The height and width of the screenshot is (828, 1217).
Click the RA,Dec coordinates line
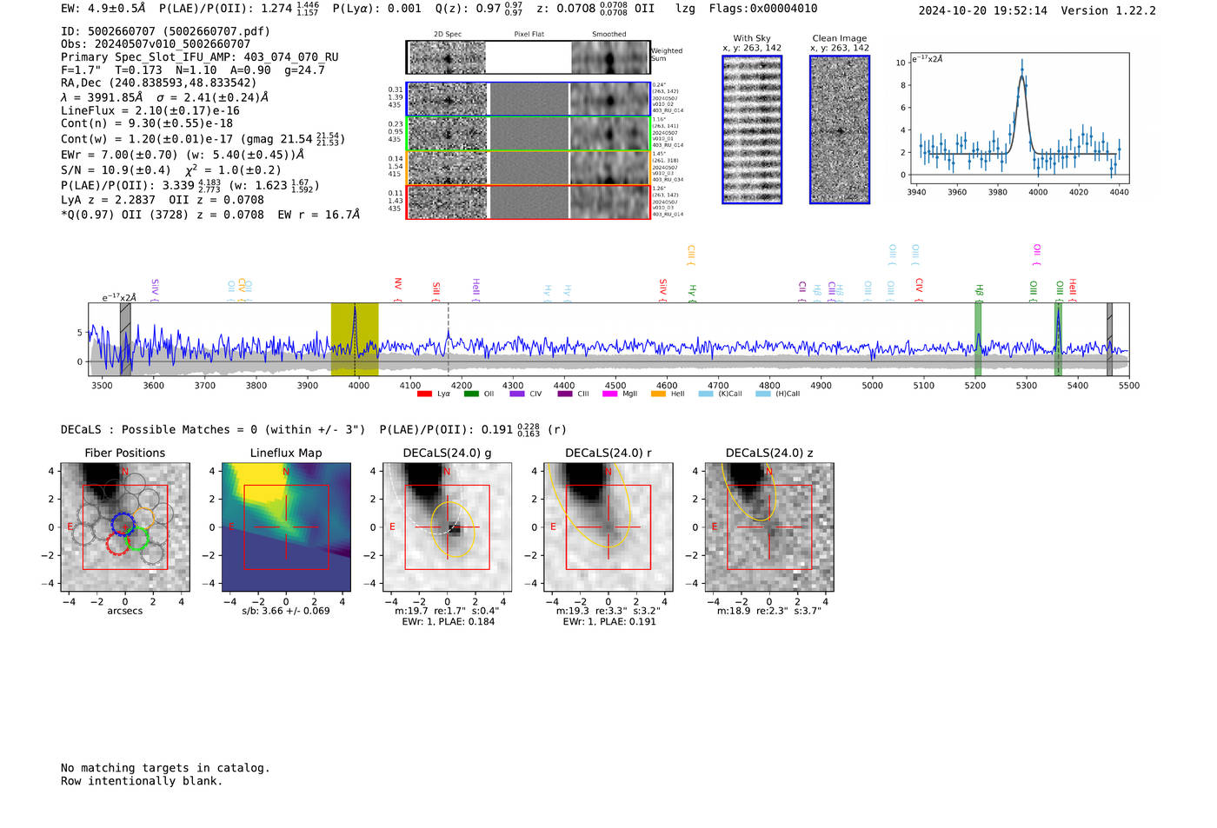pyautogui.click(x=158, y=83)
